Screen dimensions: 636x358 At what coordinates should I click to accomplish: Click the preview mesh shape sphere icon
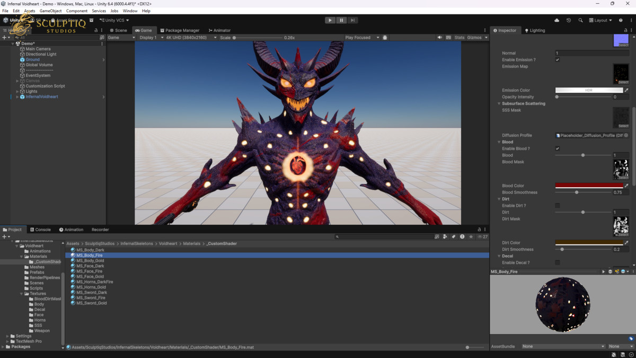611,272
